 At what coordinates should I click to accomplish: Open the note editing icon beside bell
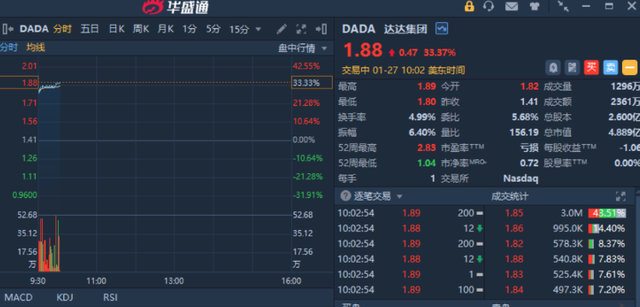coord(572,67)
